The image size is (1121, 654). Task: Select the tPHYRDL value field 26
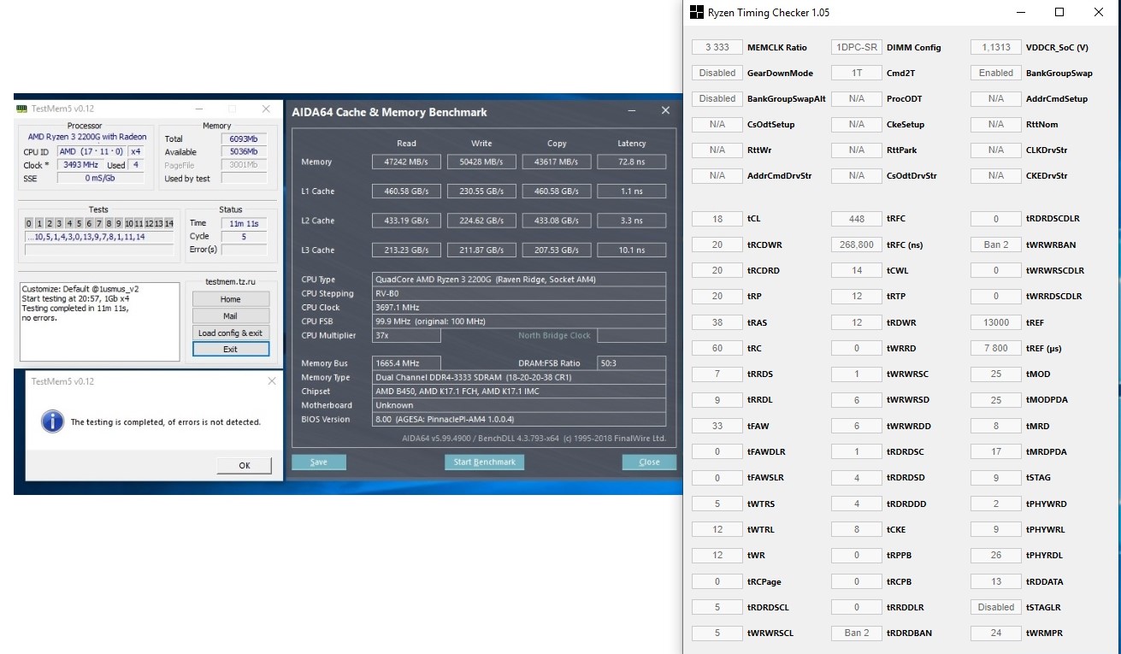pyautogui.click(x=996, y=555)
